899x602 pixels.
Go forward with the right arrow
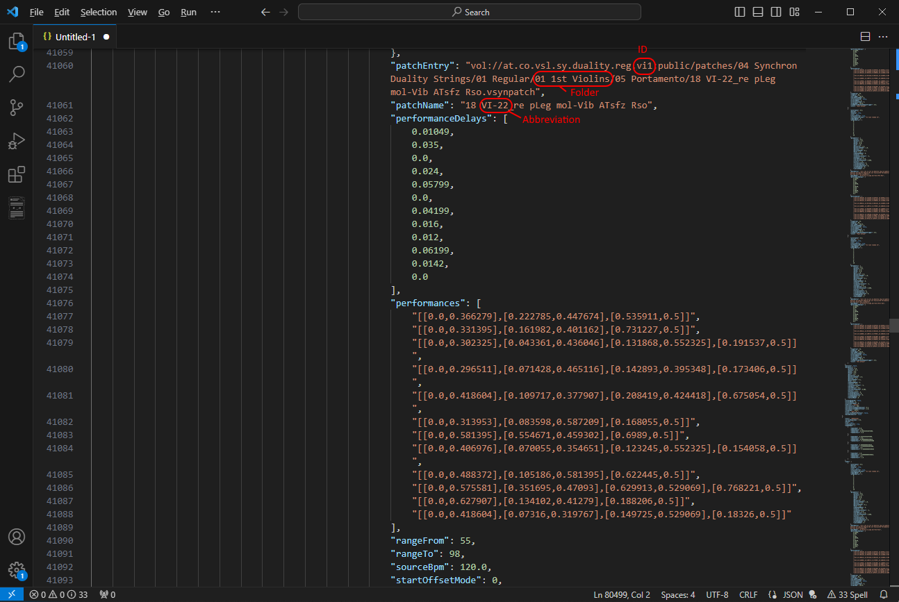click(x=283, y=12)
